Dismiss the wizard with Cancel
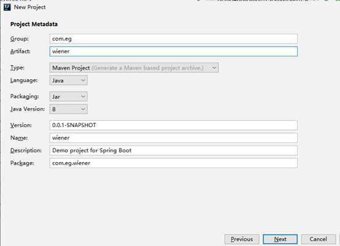The image size is (340, 246). 319,239
